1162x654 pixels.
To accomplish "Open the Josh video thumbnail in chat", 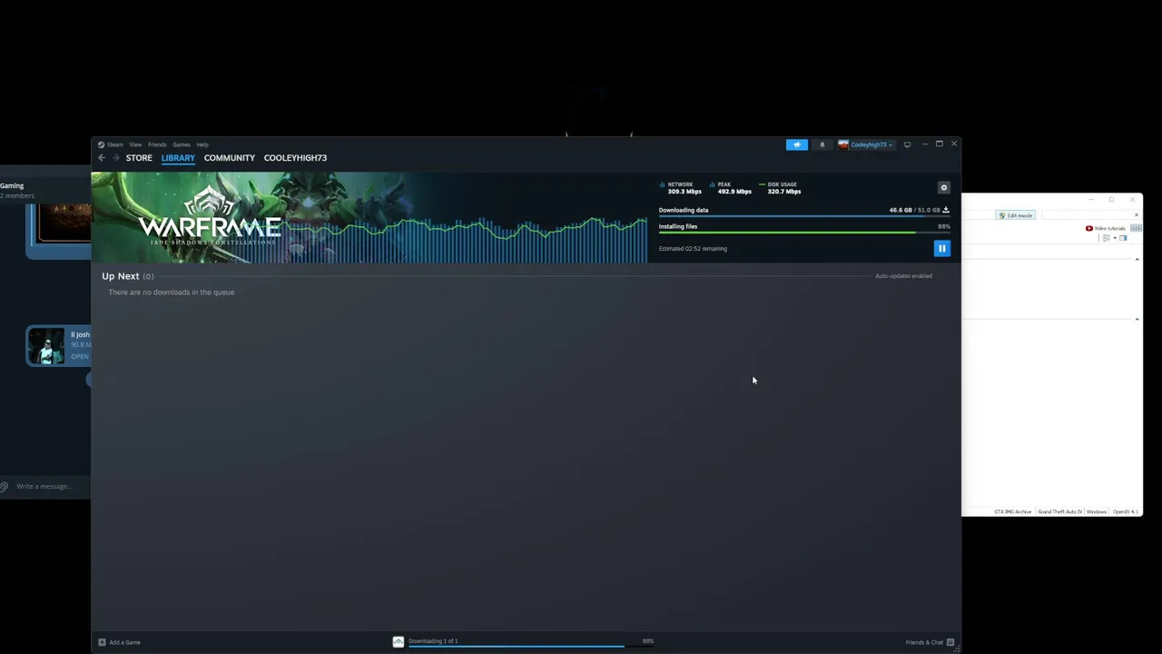I will (x=46, y=346).
